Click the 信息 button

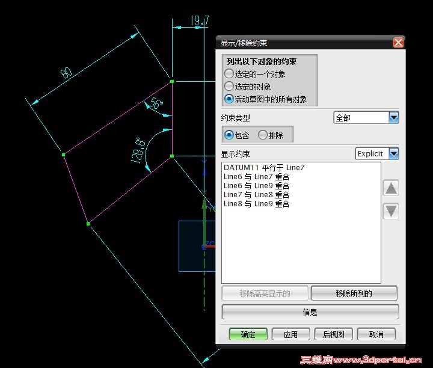click(310, 312)
